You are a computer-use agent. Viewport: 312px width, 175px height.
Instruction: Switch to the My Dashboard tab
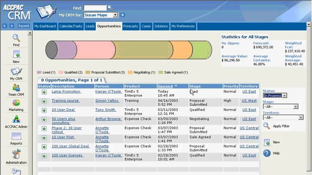(x=45, y=26)
